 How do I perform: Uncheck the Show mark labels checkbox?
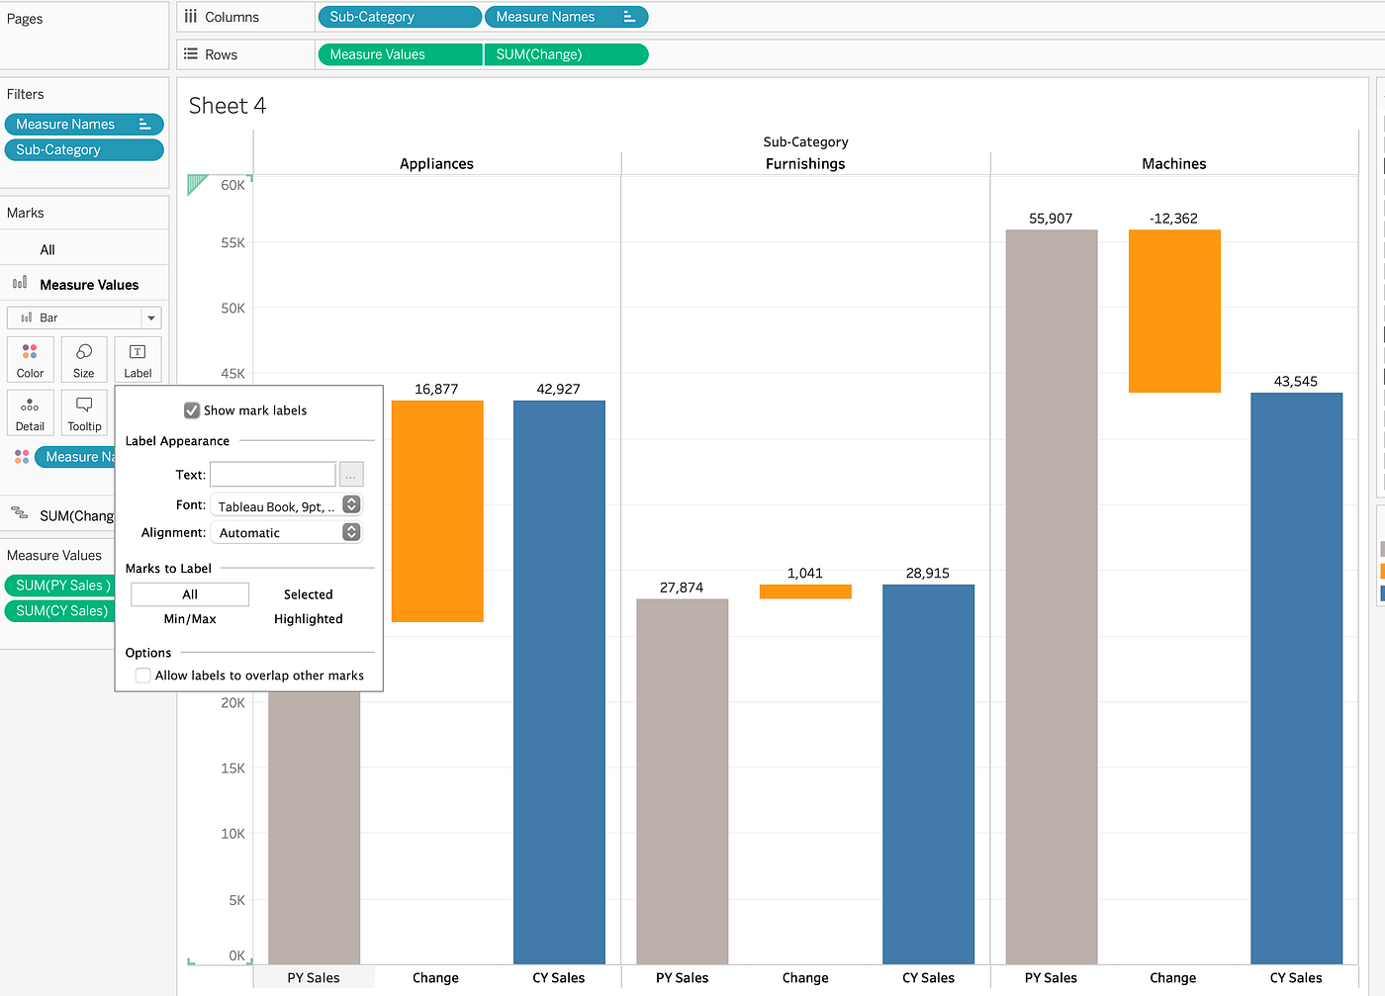coord(191,409)
